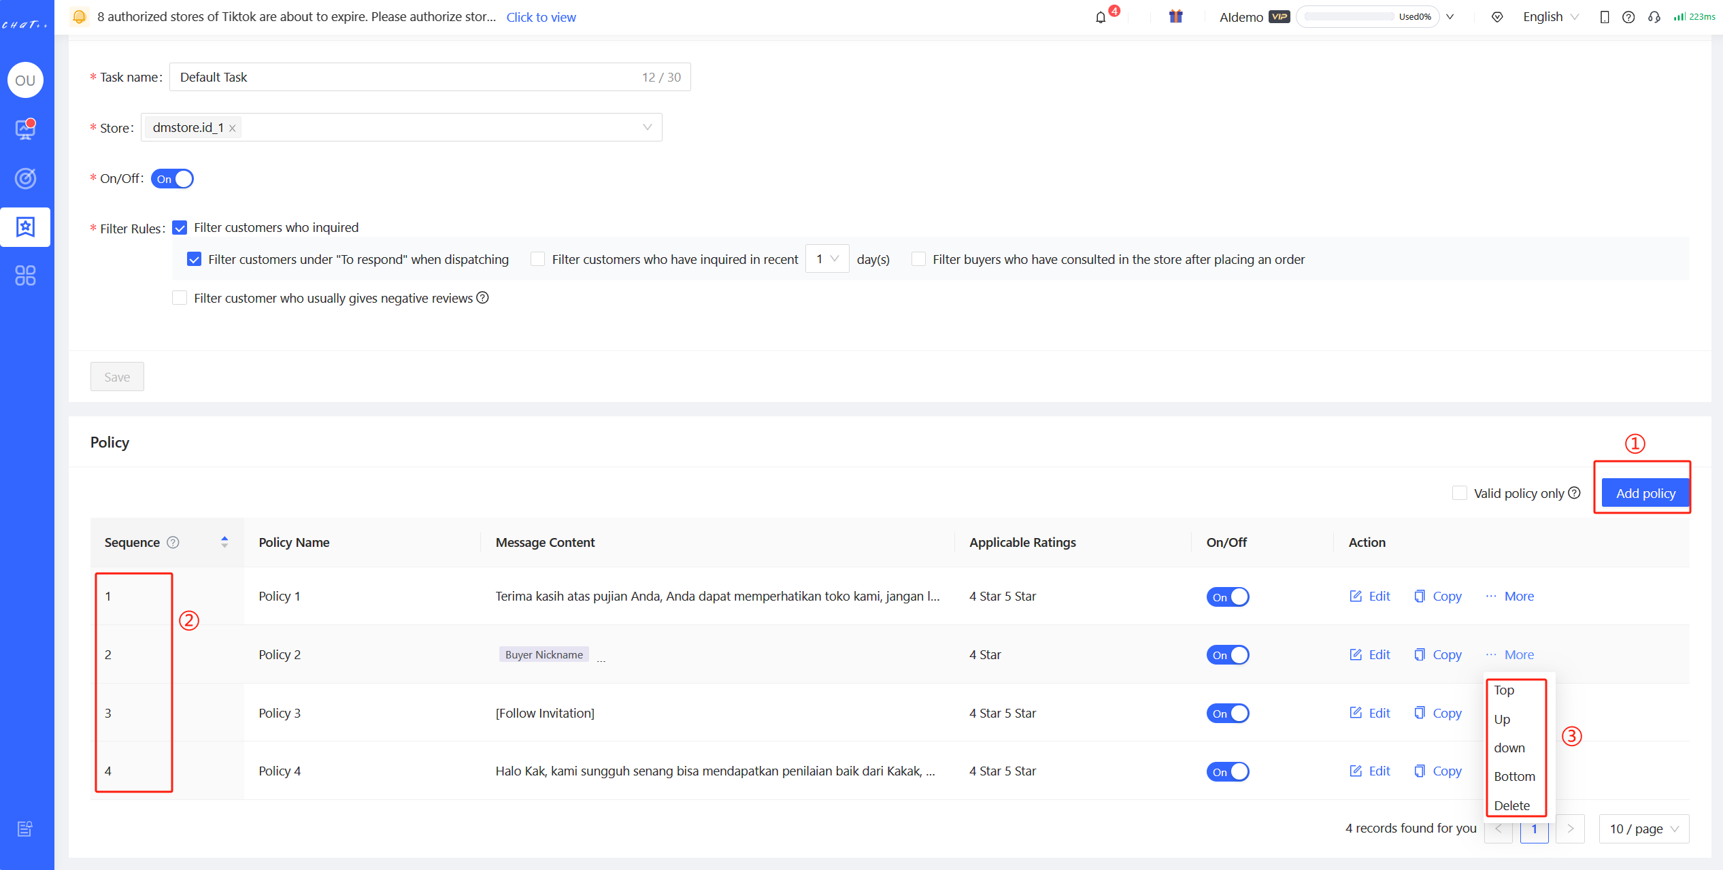Check the network signal latency indicator

1694,16
